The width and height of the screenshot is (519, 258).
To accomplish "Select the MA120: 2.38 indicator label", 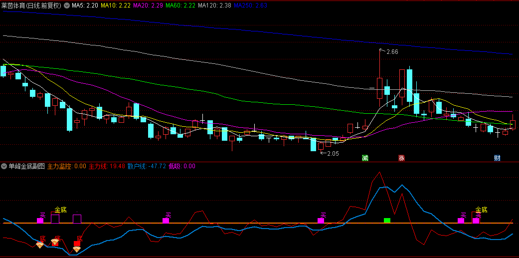I will click(214, 5).
